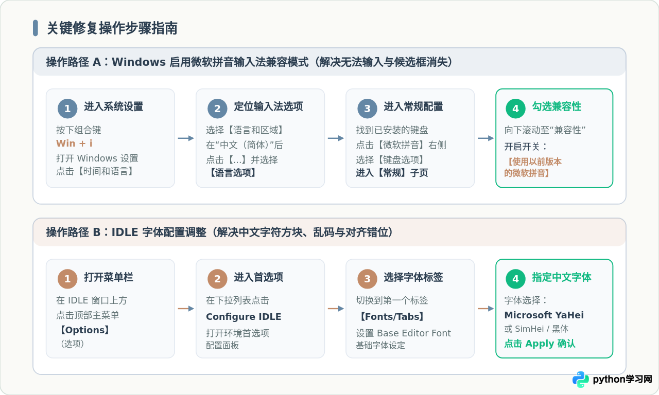The width and height of the screenshot is (659, 395).
Task: Click the step heading 定位输入法选项
Action: click(x=268, y=107)
